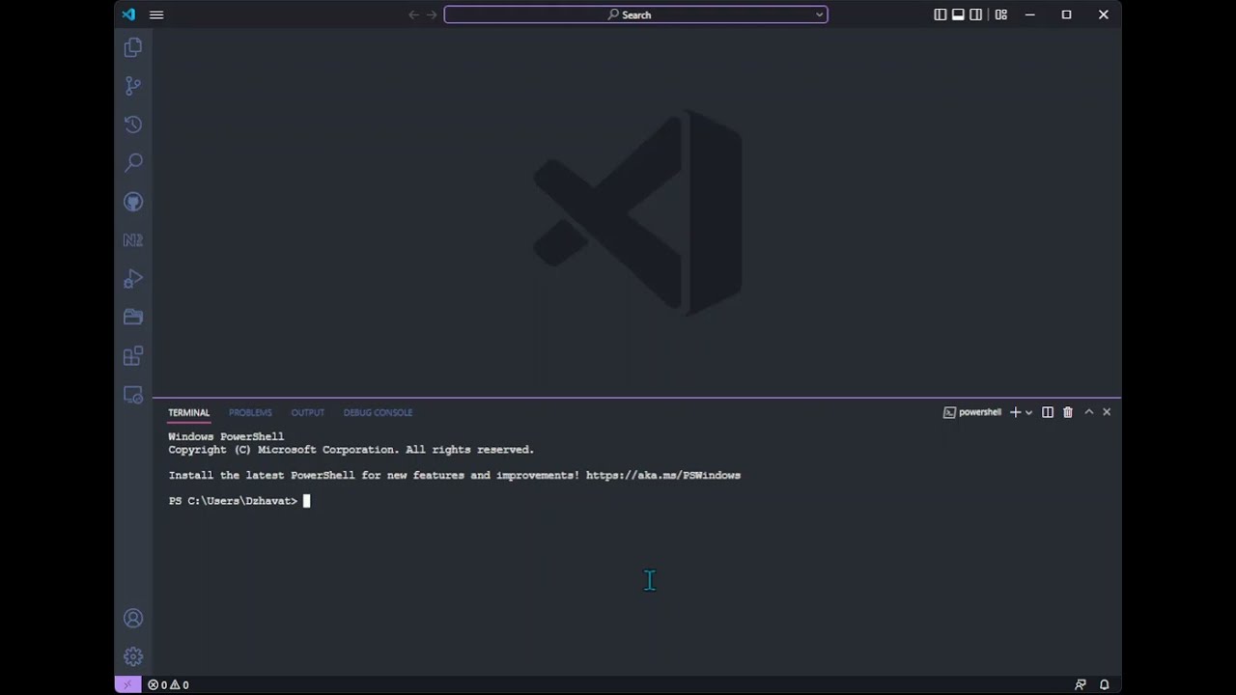The width and height of the screenshot is (1236, 695).
Task: Switch to the PROBLEMS tab
Action: pyautogui.click(x=250, y=412)
